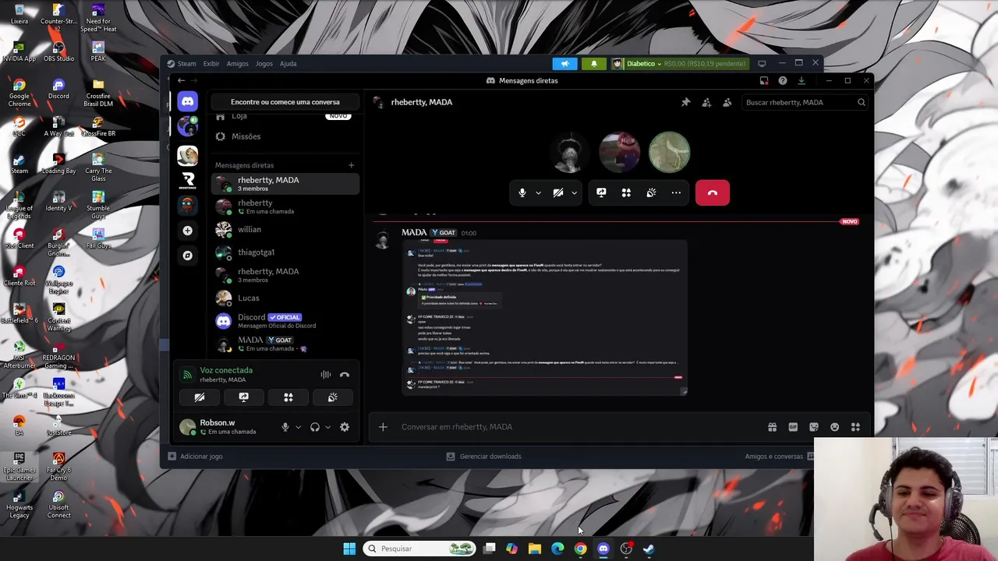This screenshot has width=998, height=561.
Task: Open apps launcher in message bar
Action: 855,427
